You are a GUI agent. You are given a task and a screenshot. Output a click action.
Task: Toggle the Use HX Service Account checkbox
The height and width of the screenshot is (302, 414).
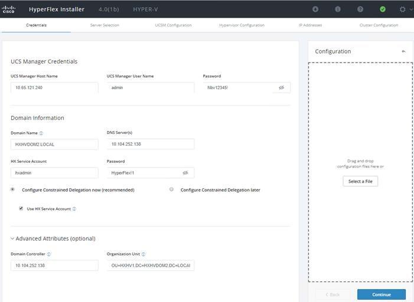tap(21, 208)
